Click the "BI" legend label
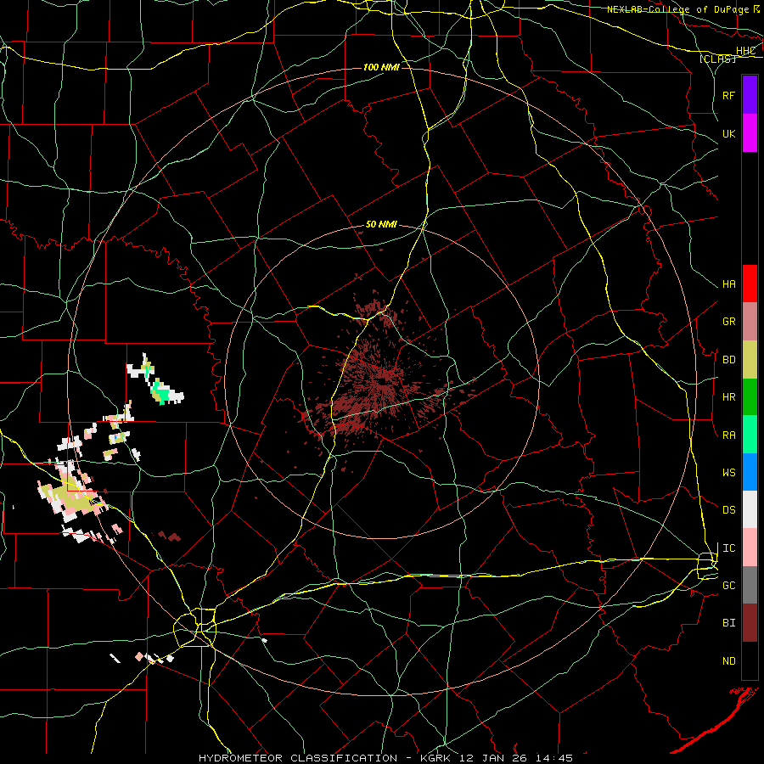Screen dimensions: 764x764 (728, 623)
